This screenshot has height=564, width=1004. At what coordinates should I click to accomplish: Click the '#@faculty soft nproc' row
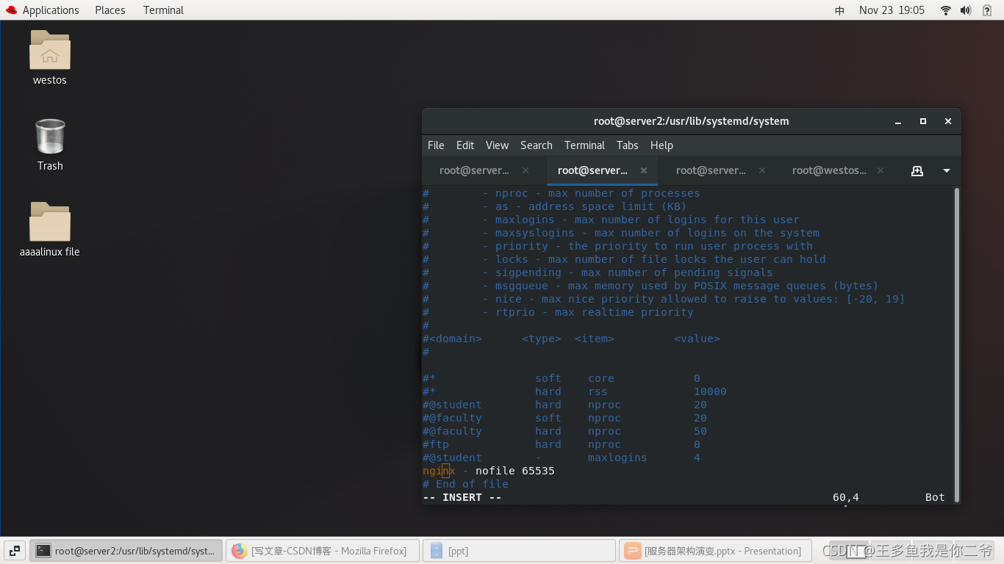pos(564,418)
